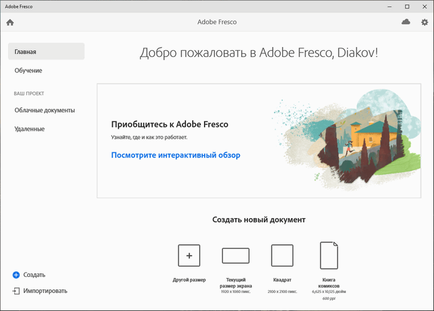This screenshot has width=434, height=311.
Task: Create document with Другой размер icon
Action: click(x=189, y=255)
